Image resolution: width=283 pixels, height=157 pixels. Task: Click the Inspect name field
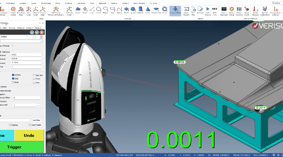coord(16,37)
